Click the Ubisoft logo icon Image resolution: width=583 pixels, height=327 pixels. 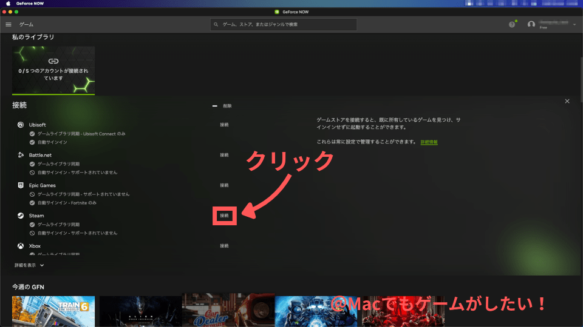click(21, 125)
